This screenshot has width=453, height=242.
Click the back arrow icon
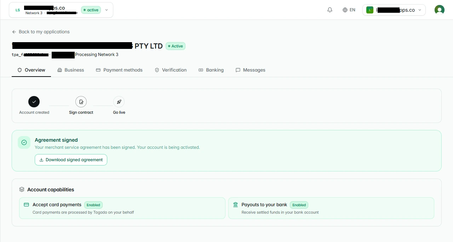[14, 32]
